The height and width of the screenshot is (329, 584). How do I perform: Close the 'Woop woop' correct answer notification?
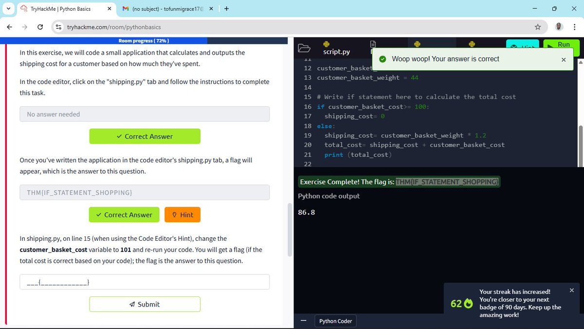pyautogui.click(x=564, y=59)
